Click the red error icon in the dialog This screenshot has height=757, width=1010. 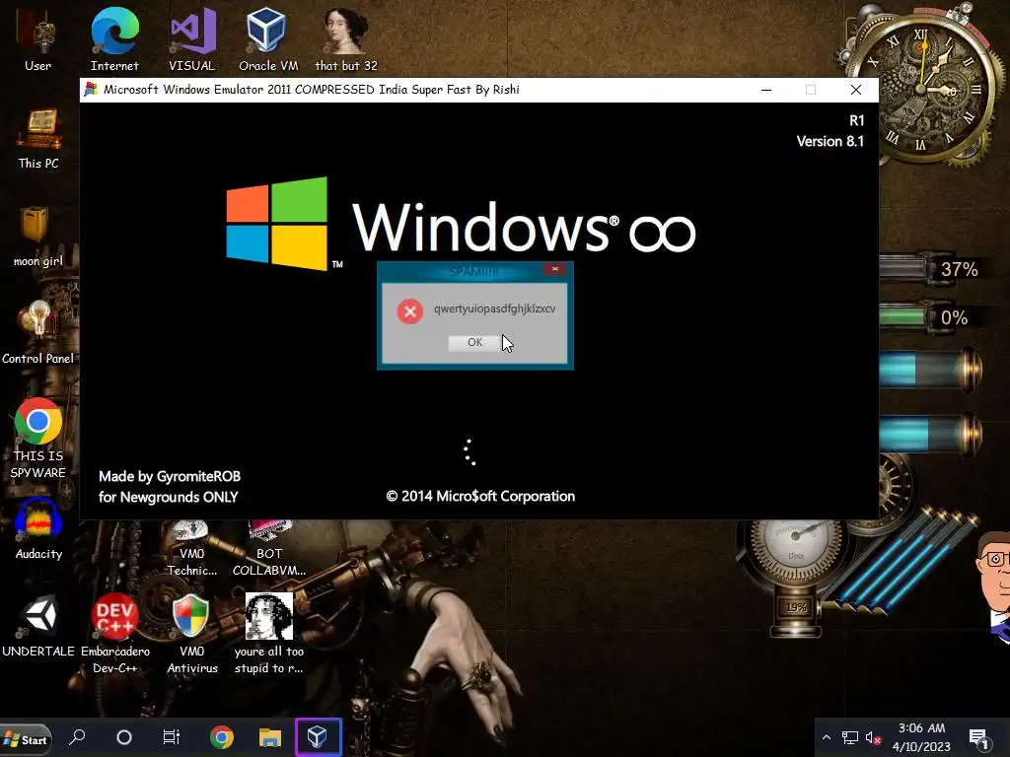(409, 311)
